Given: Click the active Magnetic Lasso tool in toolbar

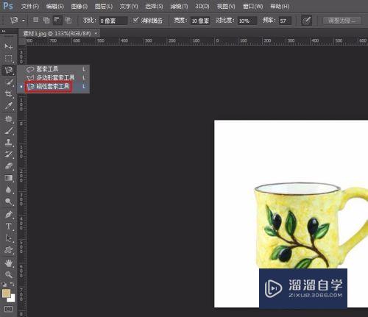Looking at the screenshot, I should pyautogui.click(x=8, y=70).
